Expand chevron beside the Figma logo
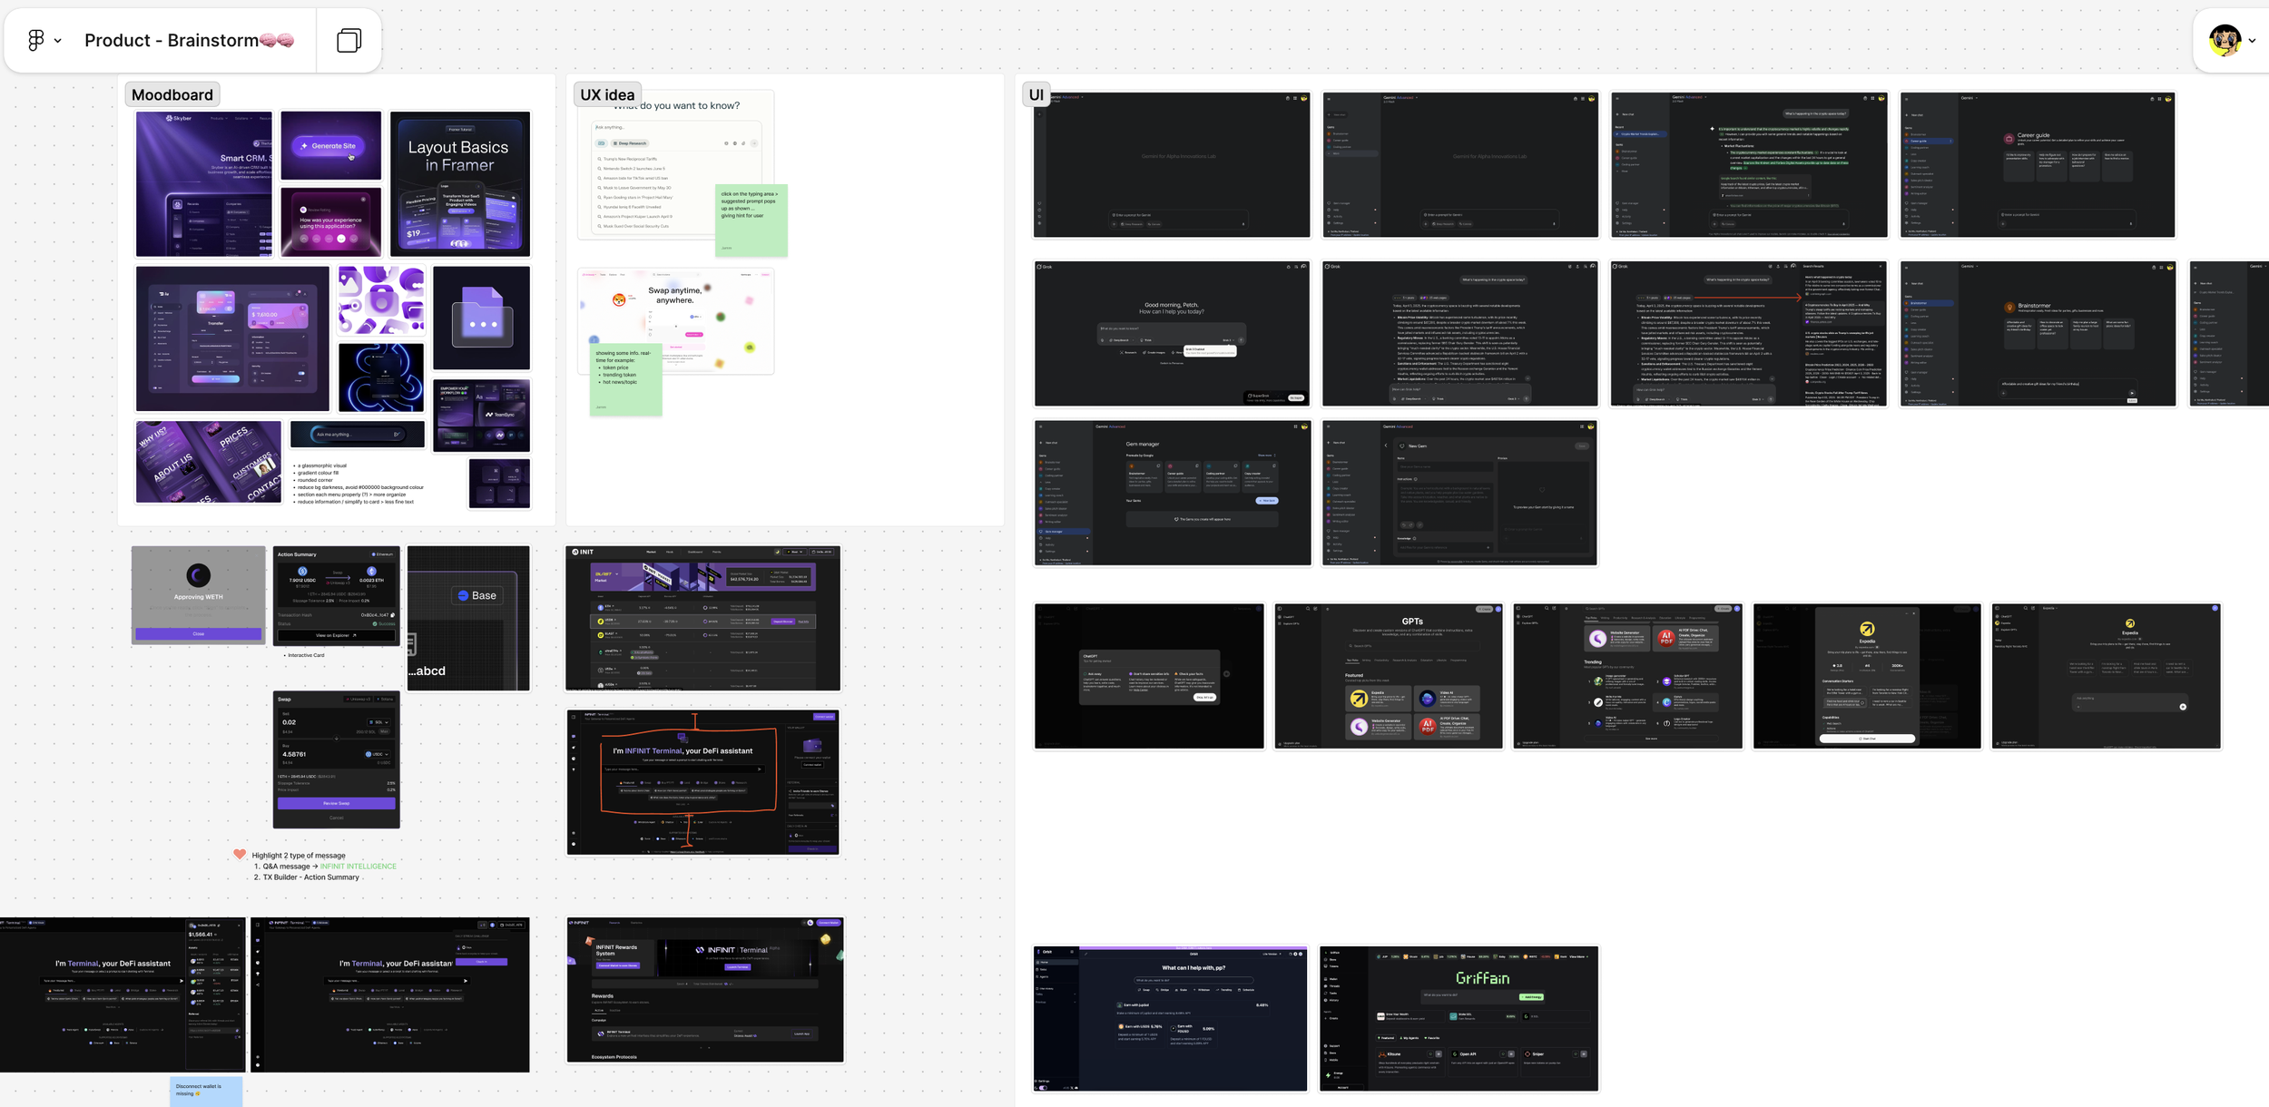 pyautogui.click(x=58, y=41)
